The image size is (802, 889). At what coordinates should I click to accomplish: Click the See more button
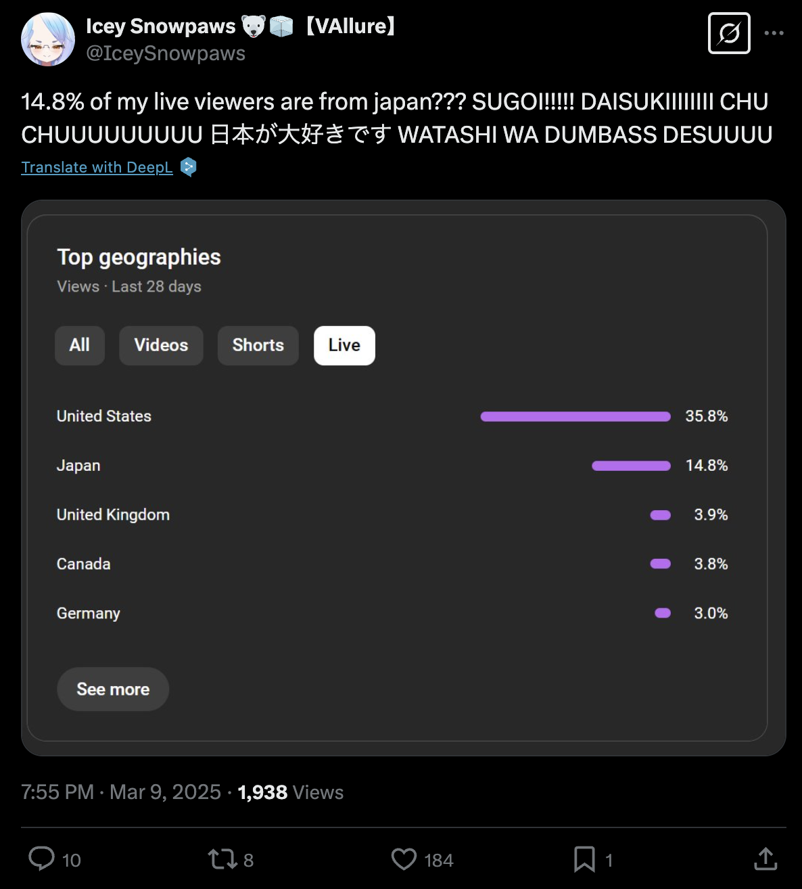coord(113,689)
